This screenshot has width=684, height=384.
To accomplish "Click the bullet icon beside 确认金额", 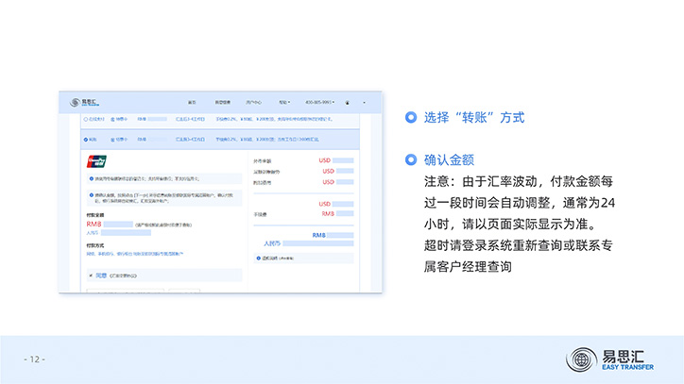I will [x=410, y=159].
